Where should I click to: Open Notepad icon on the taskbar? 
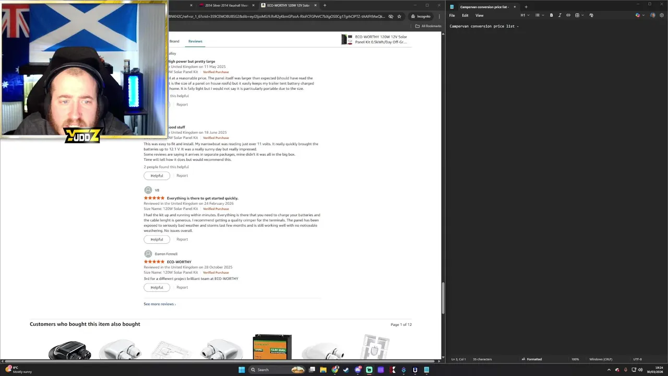coord(426,370)
